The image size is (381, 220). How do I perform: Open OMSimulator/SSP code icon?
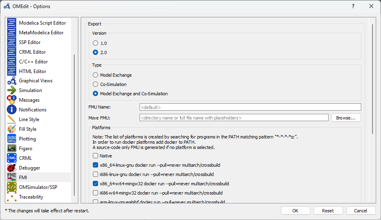[11, 187]
